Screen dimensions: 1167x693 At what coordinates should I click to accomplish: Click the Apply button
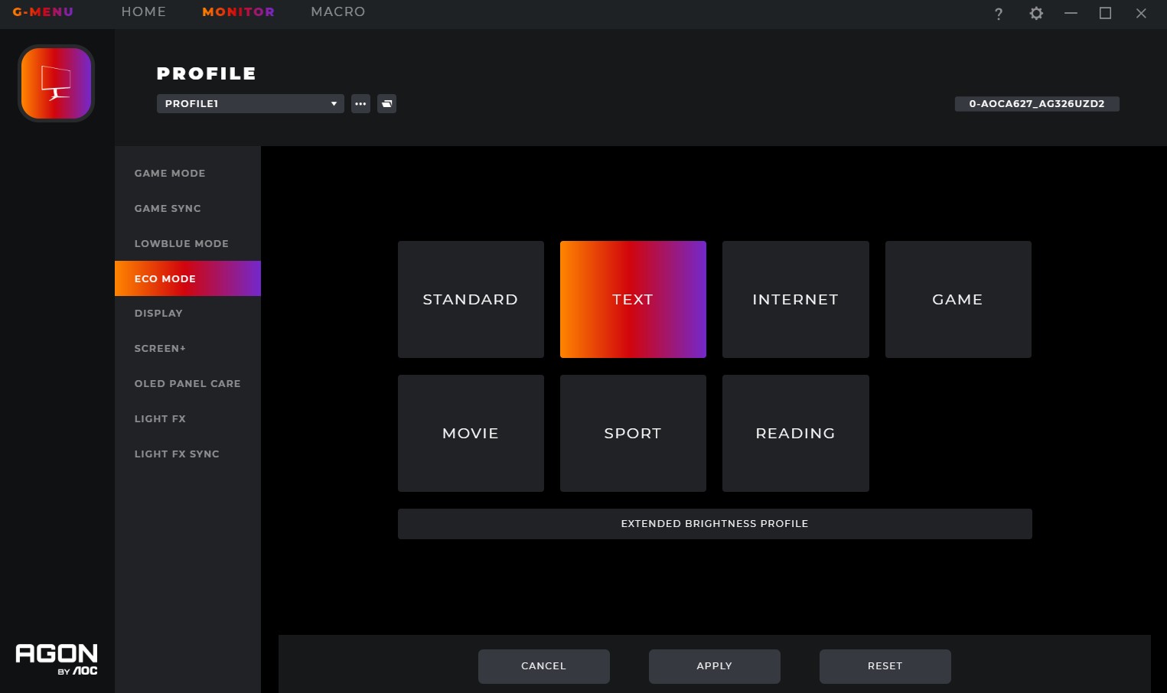[715, 666]
